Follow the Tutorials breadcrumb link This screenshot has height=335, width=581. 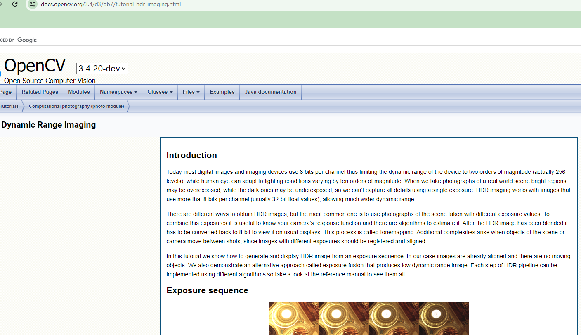click(9, 106)
